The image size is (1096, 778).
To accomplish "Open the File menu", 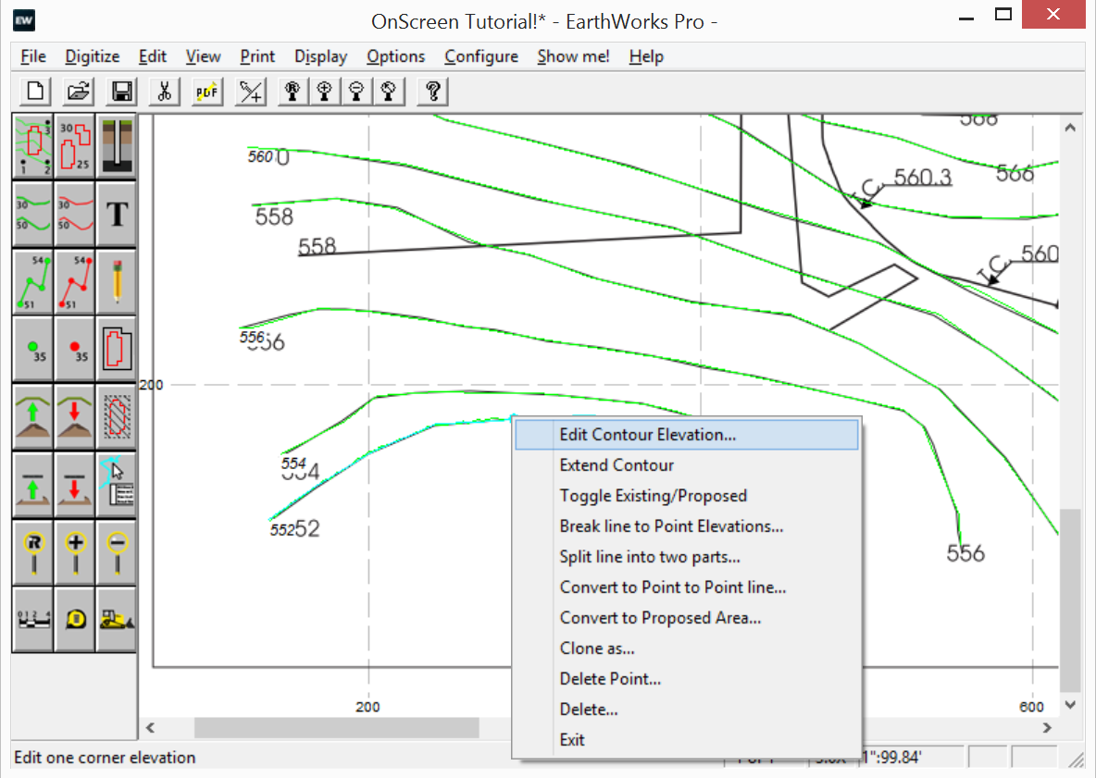I will point(33,56).
